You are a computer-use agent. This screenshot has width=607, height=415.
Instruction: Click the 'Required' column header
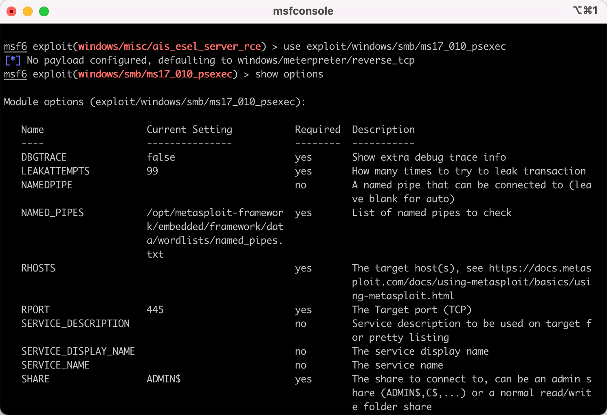318,130
